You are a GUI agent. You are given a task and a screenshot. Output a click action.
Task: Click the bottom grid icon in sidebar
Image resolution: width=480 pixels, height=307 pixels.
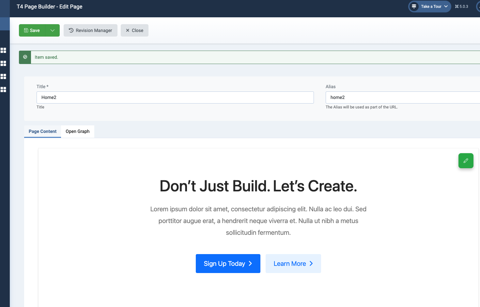pyautogui.click(x=3, y=89)
